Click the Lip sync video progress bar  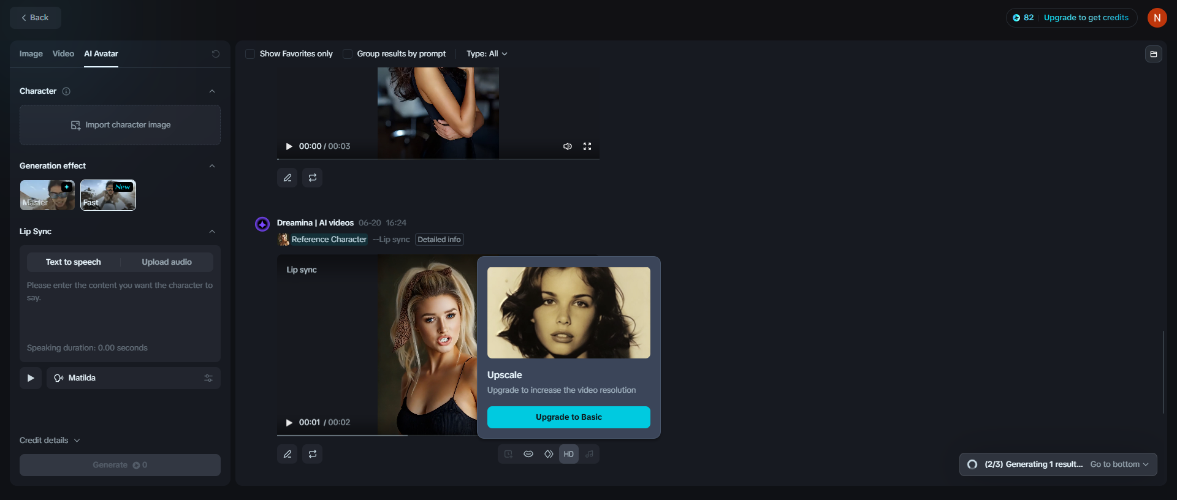377,435
